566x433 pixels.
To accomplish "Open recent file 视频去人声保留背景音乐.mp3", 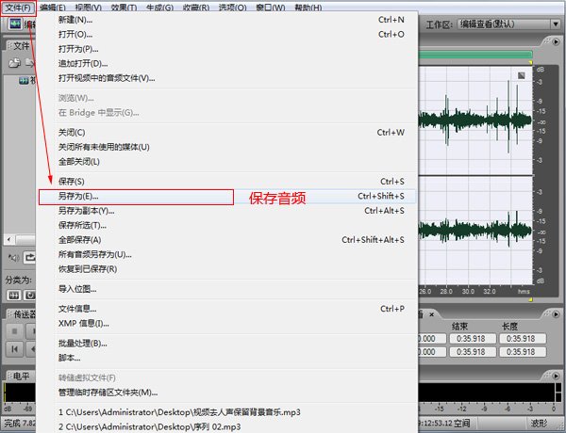I will [227, 412].
